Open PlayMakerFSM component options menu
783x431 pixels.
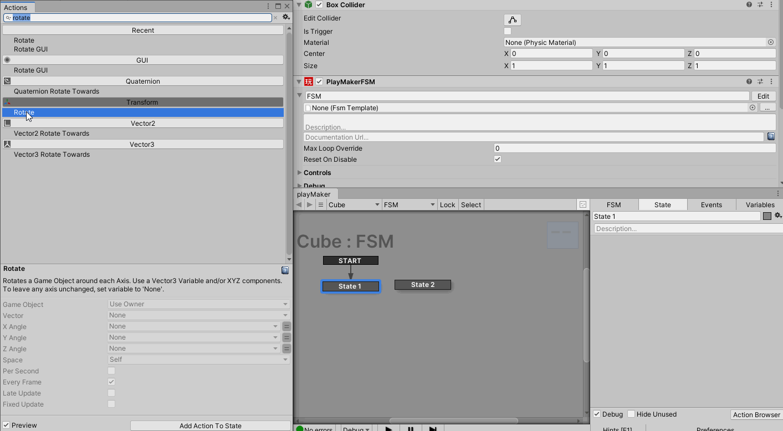coord(771,81)
